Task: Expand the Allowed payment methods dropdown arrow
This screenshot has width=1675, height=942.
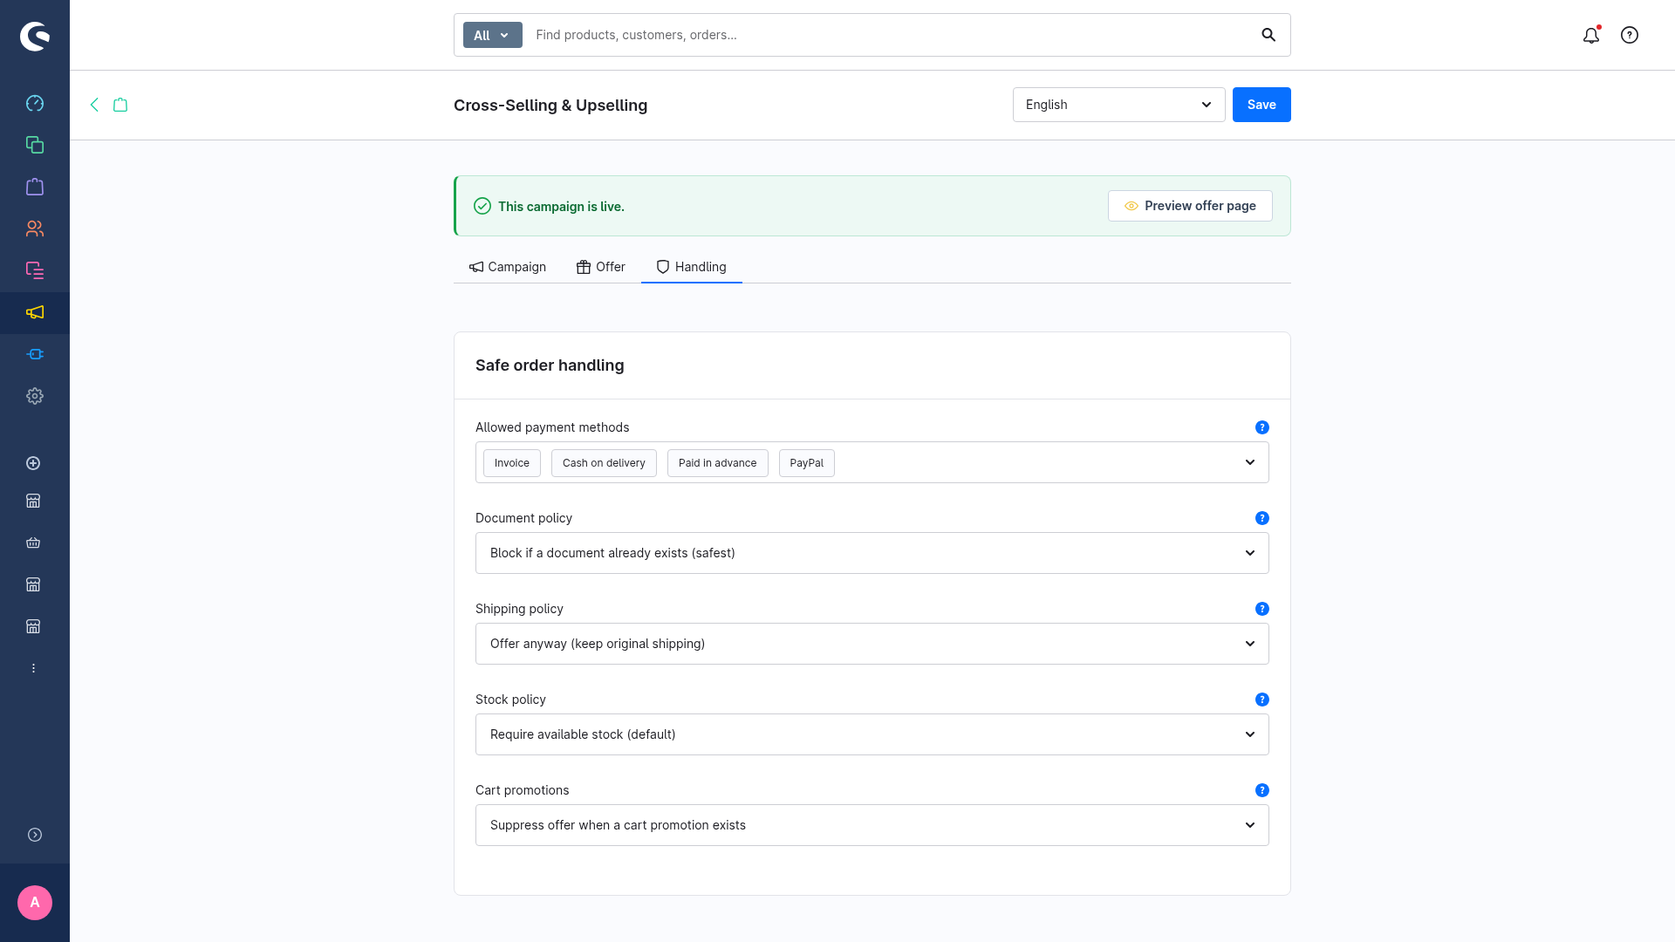Action: (x=1250, y=462)
